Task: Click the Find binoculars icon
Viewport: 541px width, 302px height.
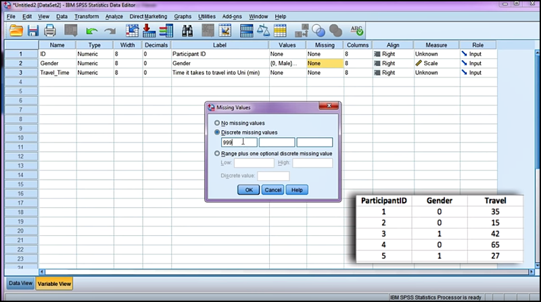Action: tap(187, 30)
